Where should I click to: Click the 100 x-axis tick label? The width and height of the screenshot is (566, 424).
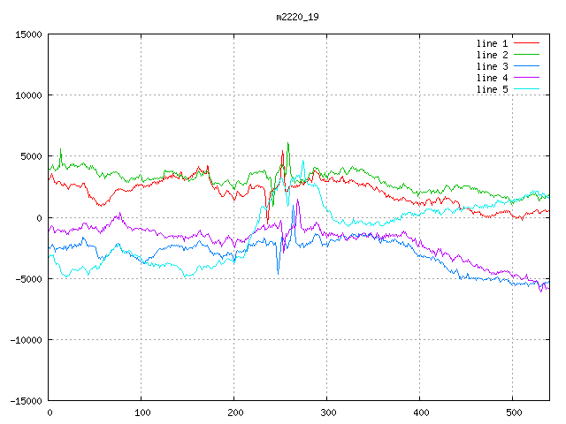[141, 412]
